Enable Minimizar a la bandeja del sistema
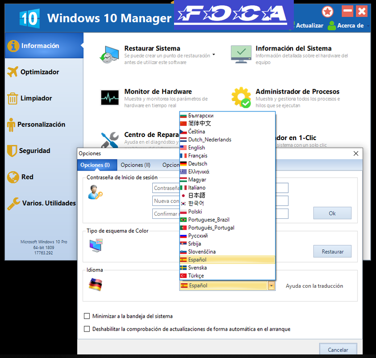This screenshot has height=358, width=376. (87, 316)
